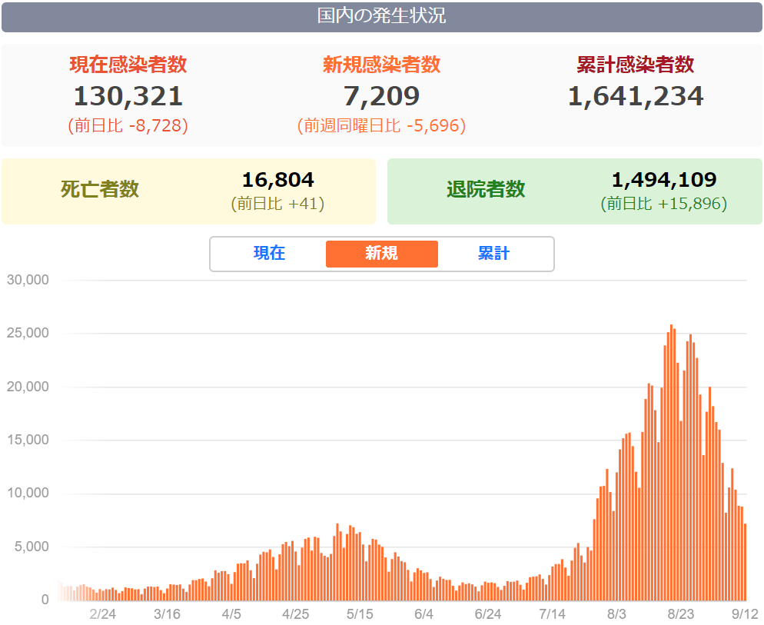Click the 30,000 y-axis label
The width and height of the screenshot is (764, 625).
28,280
